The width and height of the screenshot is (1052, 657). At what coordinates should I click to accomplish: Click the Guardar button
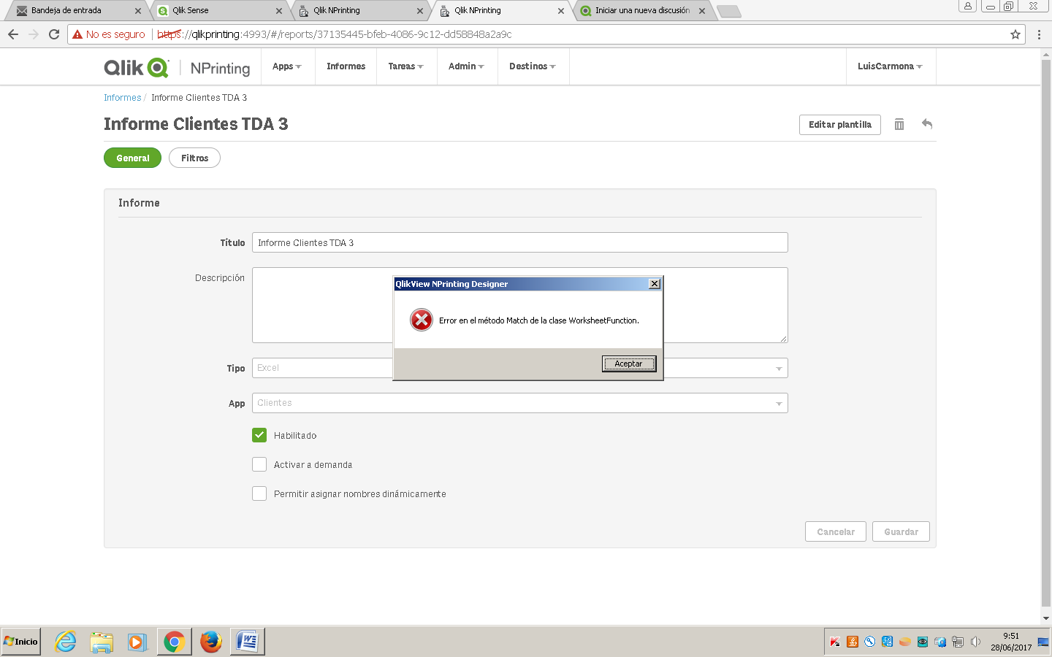tap(901, 531)
